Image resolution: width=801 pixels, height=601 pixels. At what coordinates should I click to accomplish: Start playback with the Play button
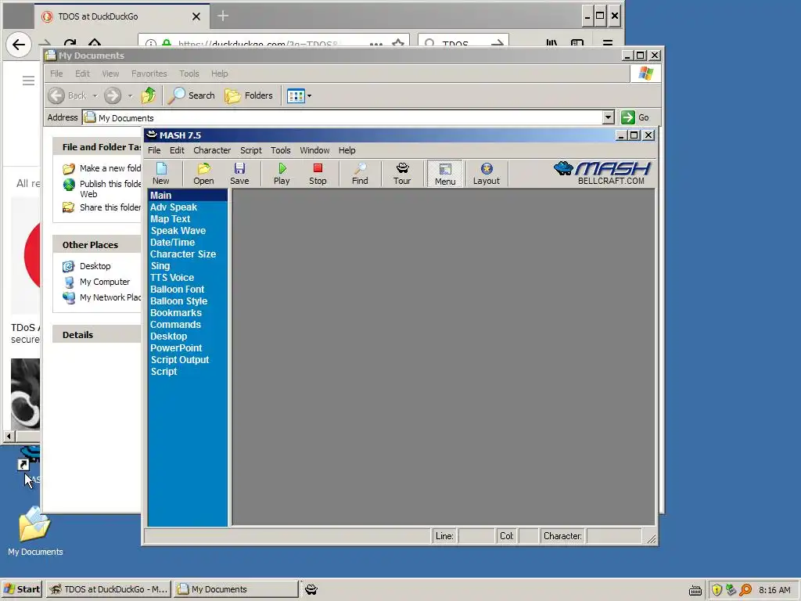point(282,173)
